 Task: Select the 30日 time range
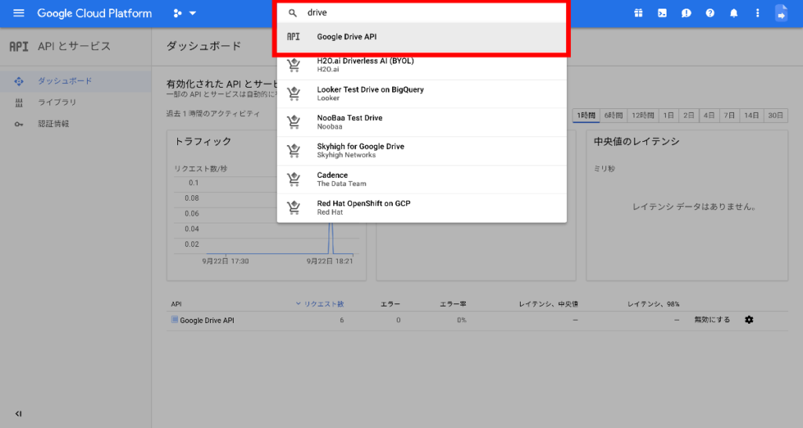(776, 116)
